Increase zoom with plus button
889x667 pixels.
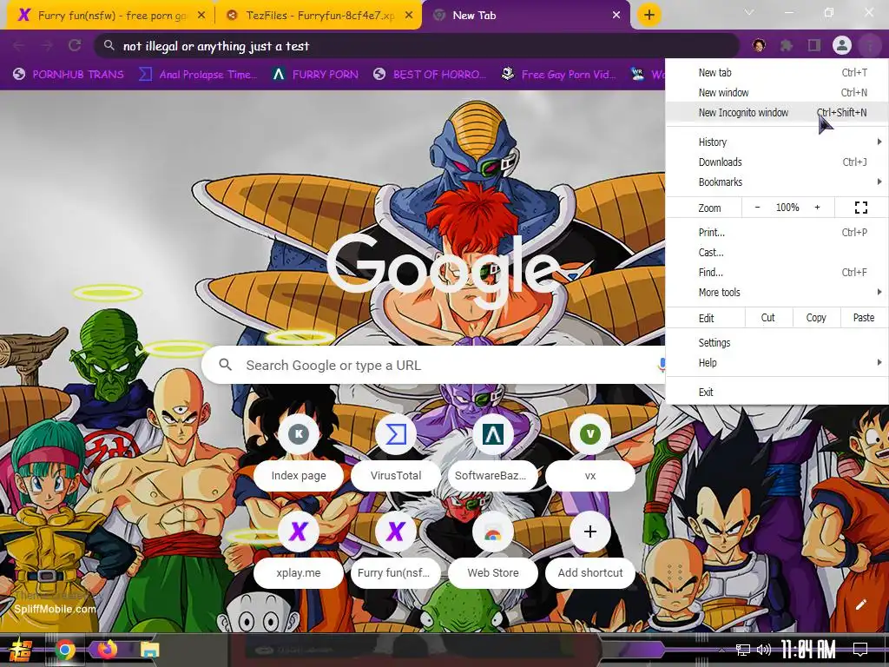tap(817, 208)
